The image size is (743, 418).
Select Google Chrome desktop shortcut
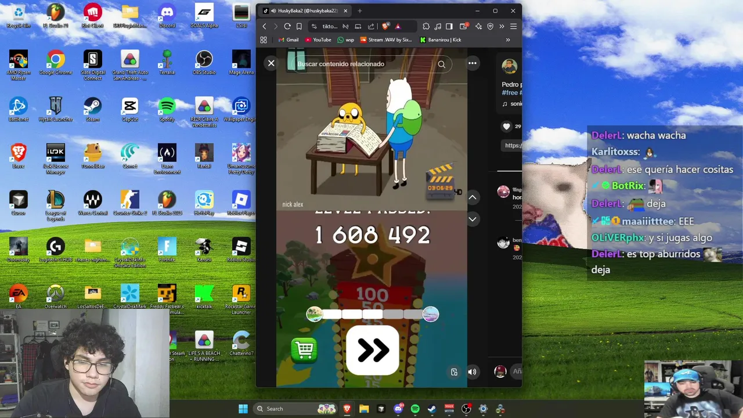click(56, 63)
